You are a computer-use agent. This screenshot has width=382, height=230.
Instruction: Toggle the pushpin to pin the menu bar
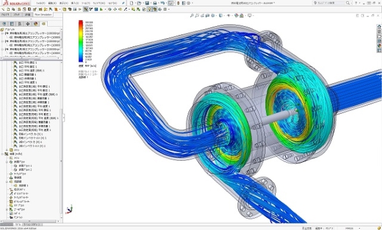(124, 3)
